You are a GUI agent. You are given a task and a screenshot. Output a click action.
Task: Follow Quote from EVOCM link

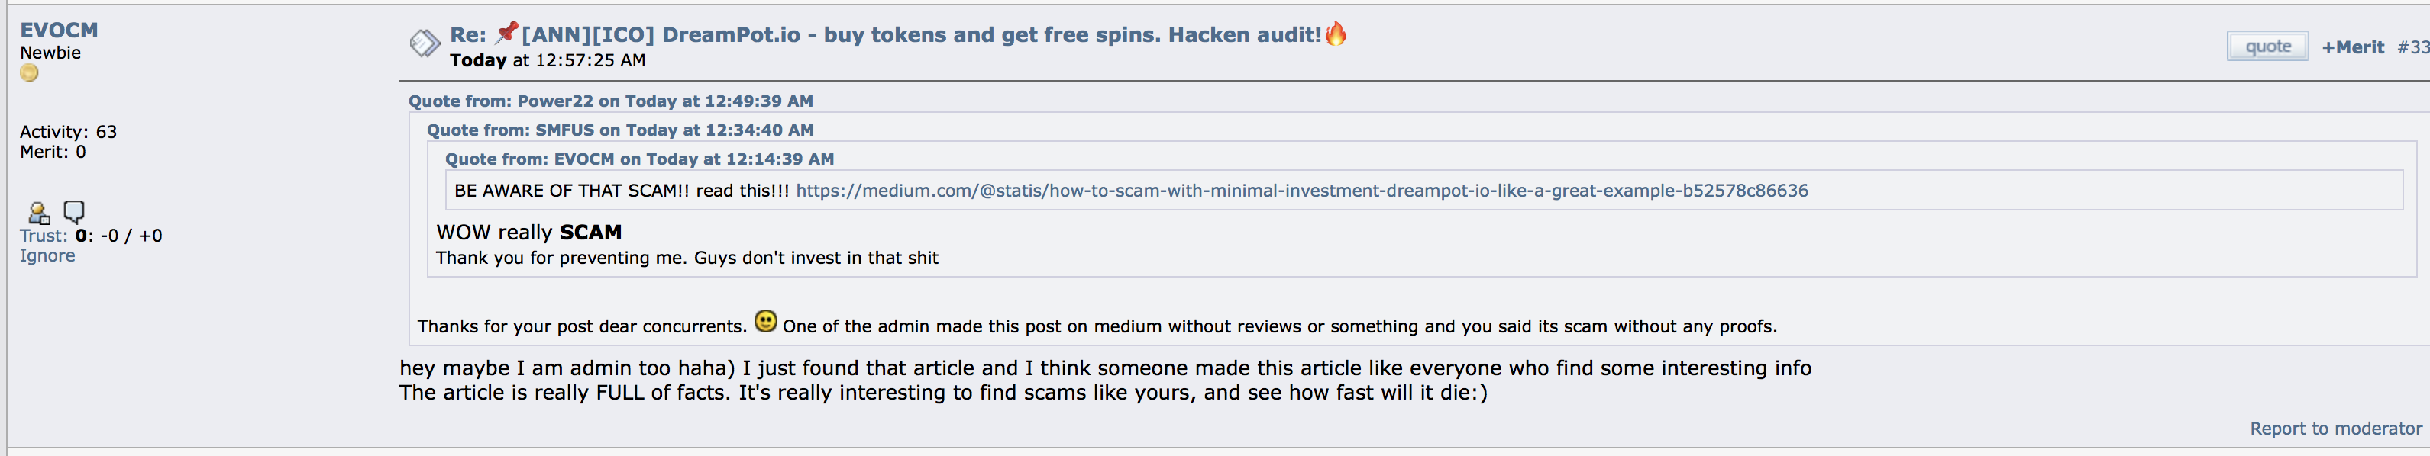[639, 159]
